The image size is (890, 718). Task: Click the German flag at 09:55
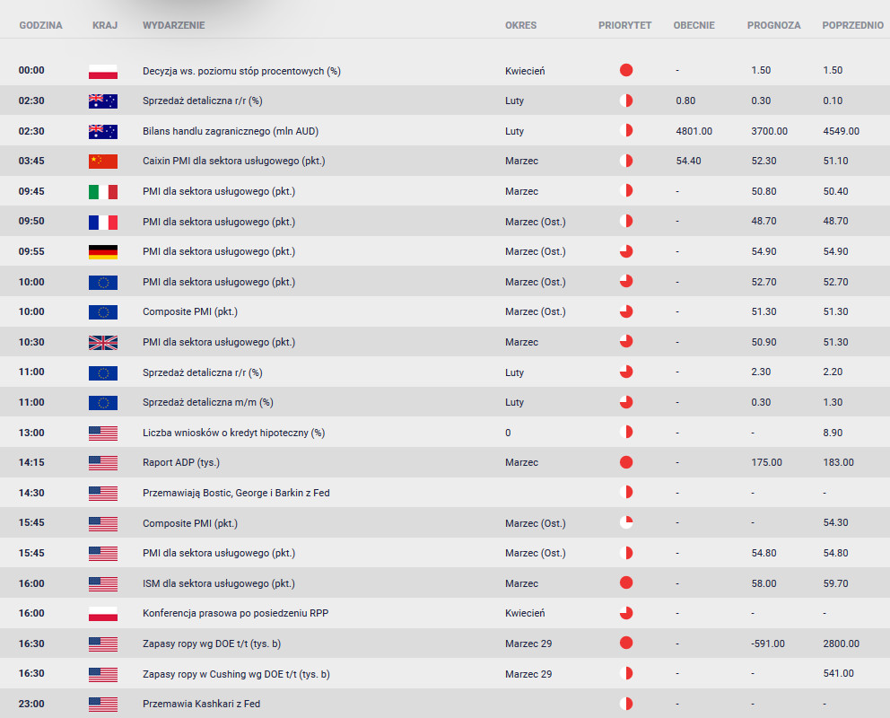(x=103, y=251)
